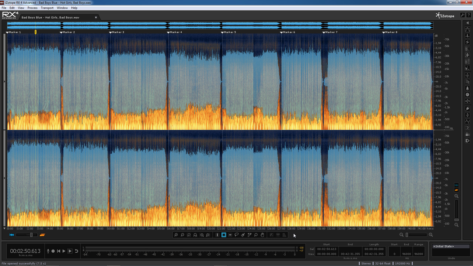Open the Process menu
This screenshot has height=266, width=473.
(x=33, y=8)
